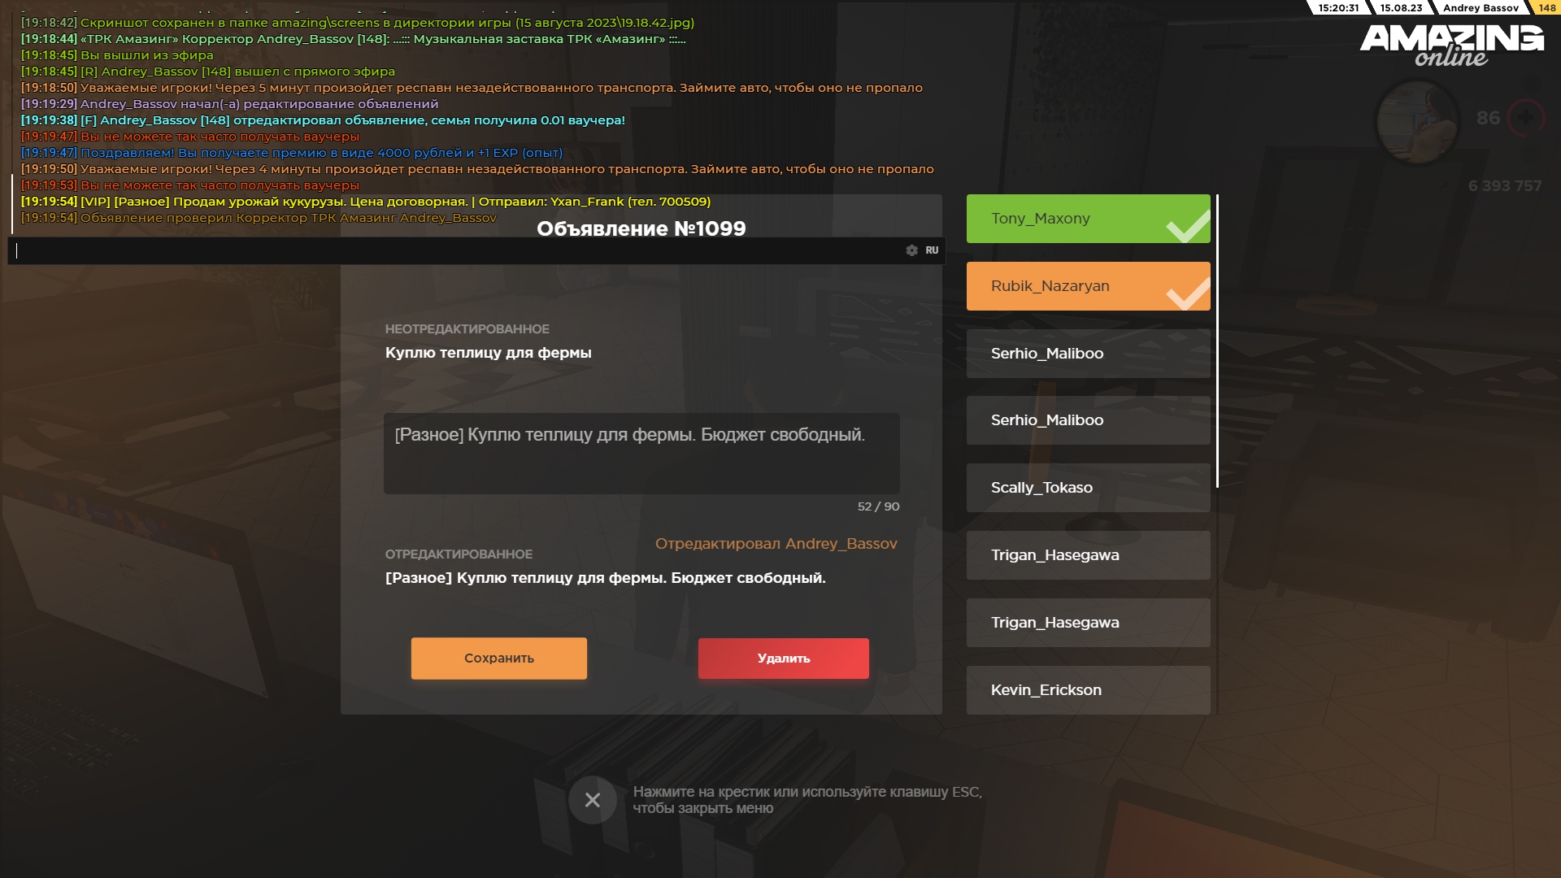This screenshot has height=878, width=1561.
Task: Click into the announcement edit text field
Action: click(x=641, y=454)
